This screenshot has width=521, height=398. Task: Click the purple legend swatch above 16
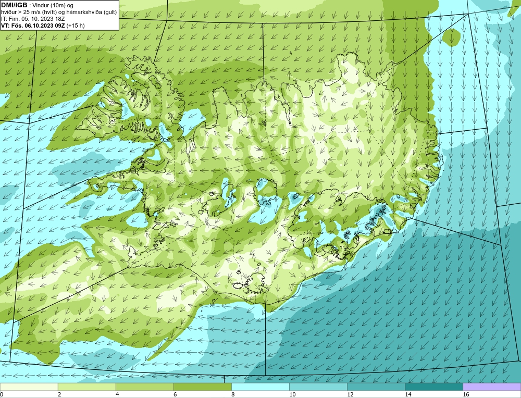tap(492, 387)
